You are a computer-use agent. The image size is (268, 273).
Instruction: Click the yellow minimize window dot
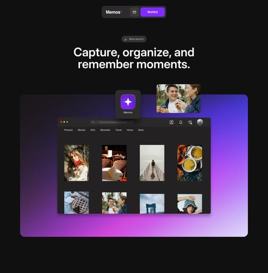64,122
